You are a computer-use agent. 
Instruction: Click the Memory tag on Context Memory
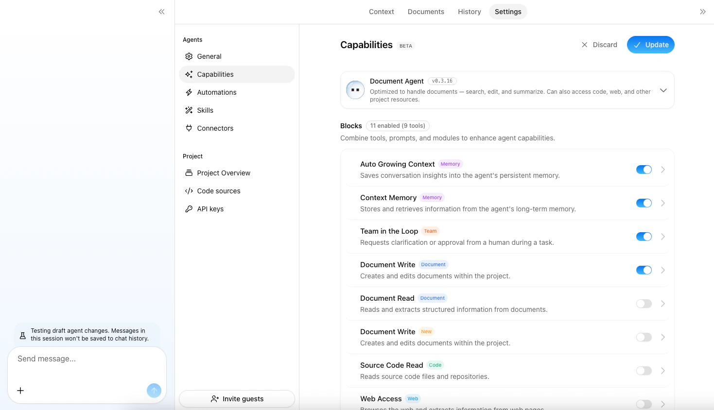(x=432, y=198)
